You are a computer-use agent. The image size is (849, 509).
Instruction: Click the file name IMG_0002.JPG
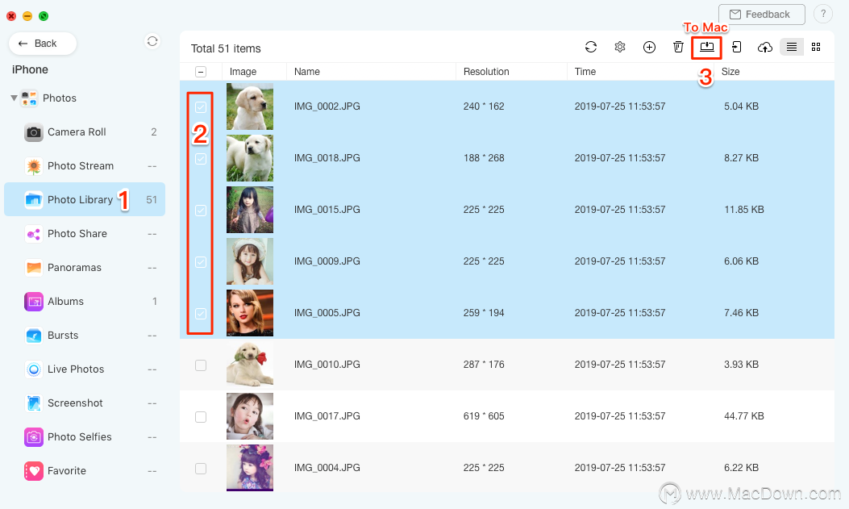pyautogui.click(x=327, y=106)
